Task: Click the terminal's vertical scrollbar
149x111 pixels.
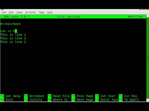Action: [x=148, y=58]
